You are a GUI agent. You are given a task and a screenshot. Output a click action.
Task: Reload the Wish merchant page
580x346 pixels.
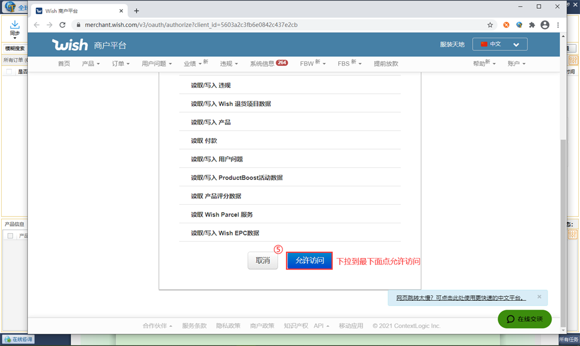(x=63, y=25)
